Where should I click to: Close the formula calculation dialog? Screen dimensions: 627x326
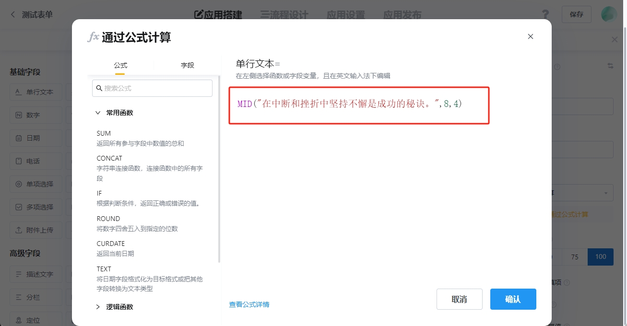pyautogui.click(x=530, y=36)
